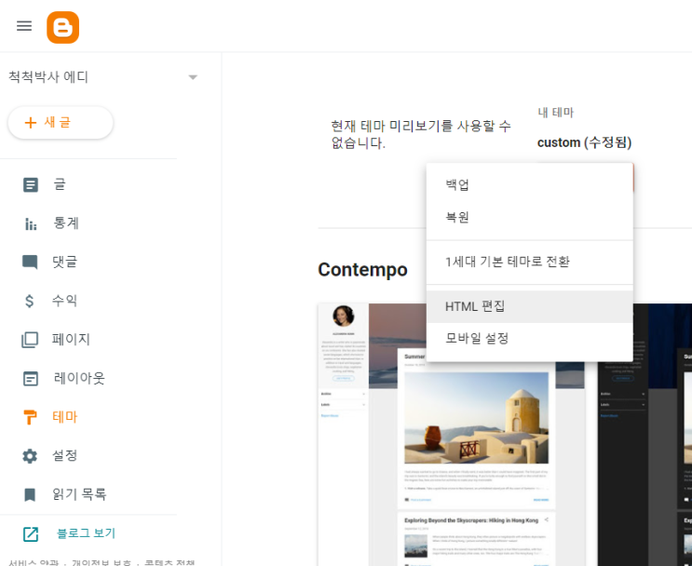
Task: Open the 수익 earnings section
Action: click(65, 301)
